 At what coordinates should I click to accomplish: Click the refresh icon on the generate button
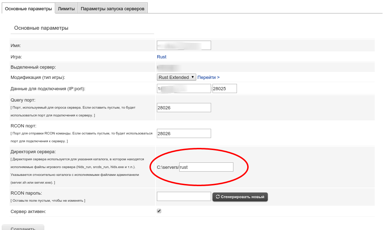point(218,197)
